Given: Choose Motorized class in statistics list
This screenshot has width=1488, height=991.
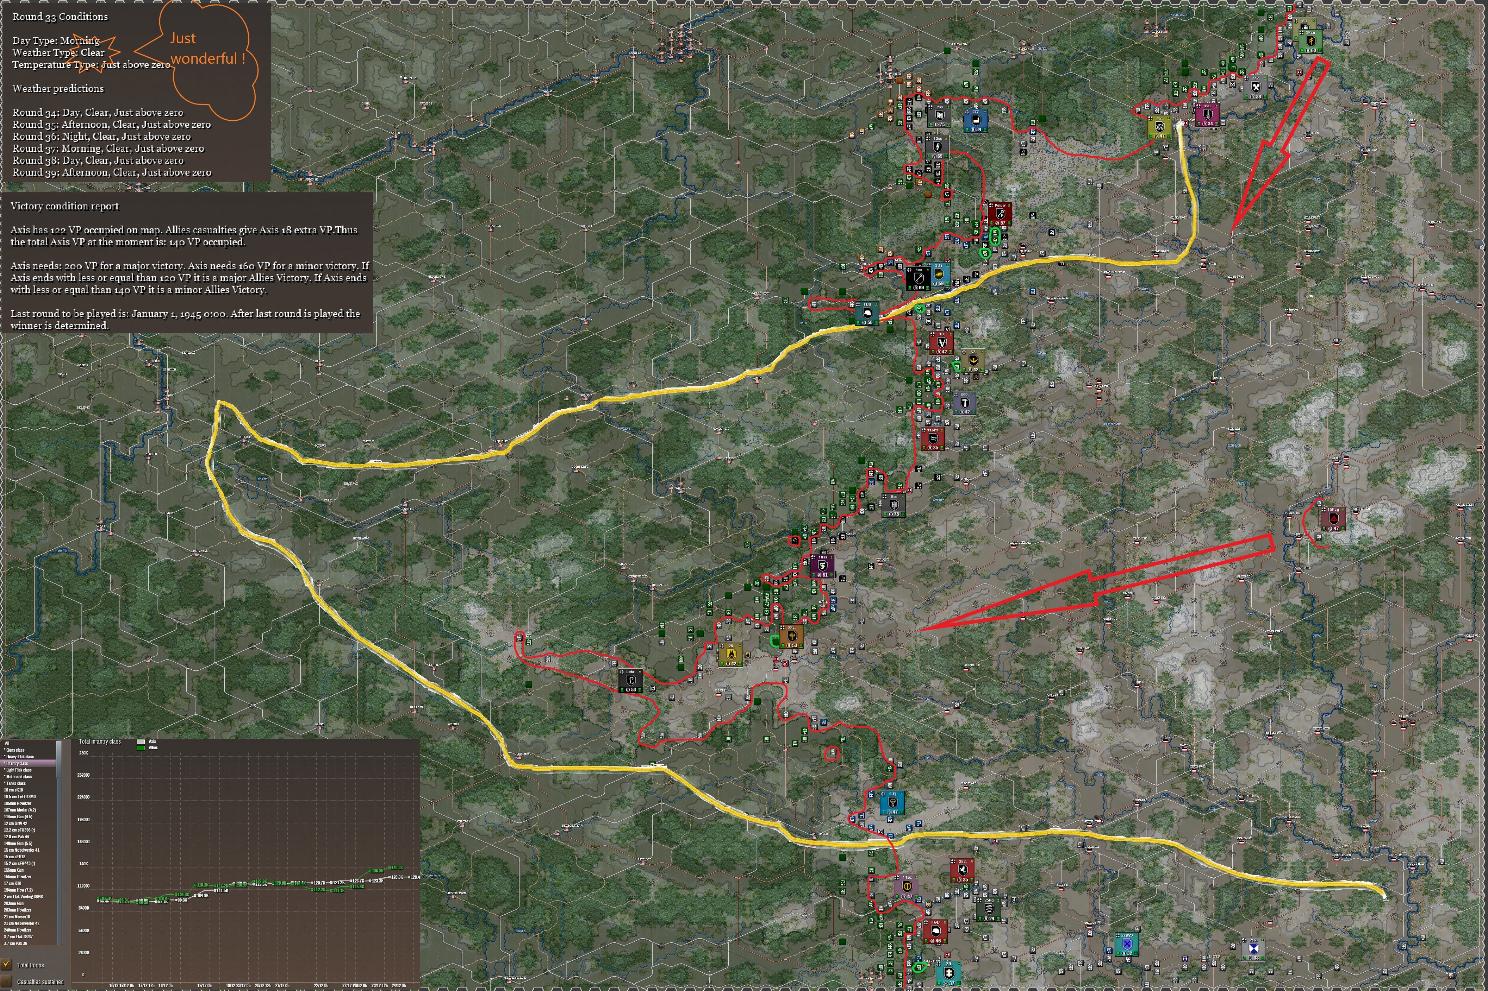Looking at the screenshot, I should pyautogui.click(x=29, y=776).
